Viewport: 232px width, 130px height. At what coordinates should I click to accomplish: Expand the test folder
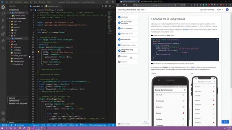click(x=15, y=42)
